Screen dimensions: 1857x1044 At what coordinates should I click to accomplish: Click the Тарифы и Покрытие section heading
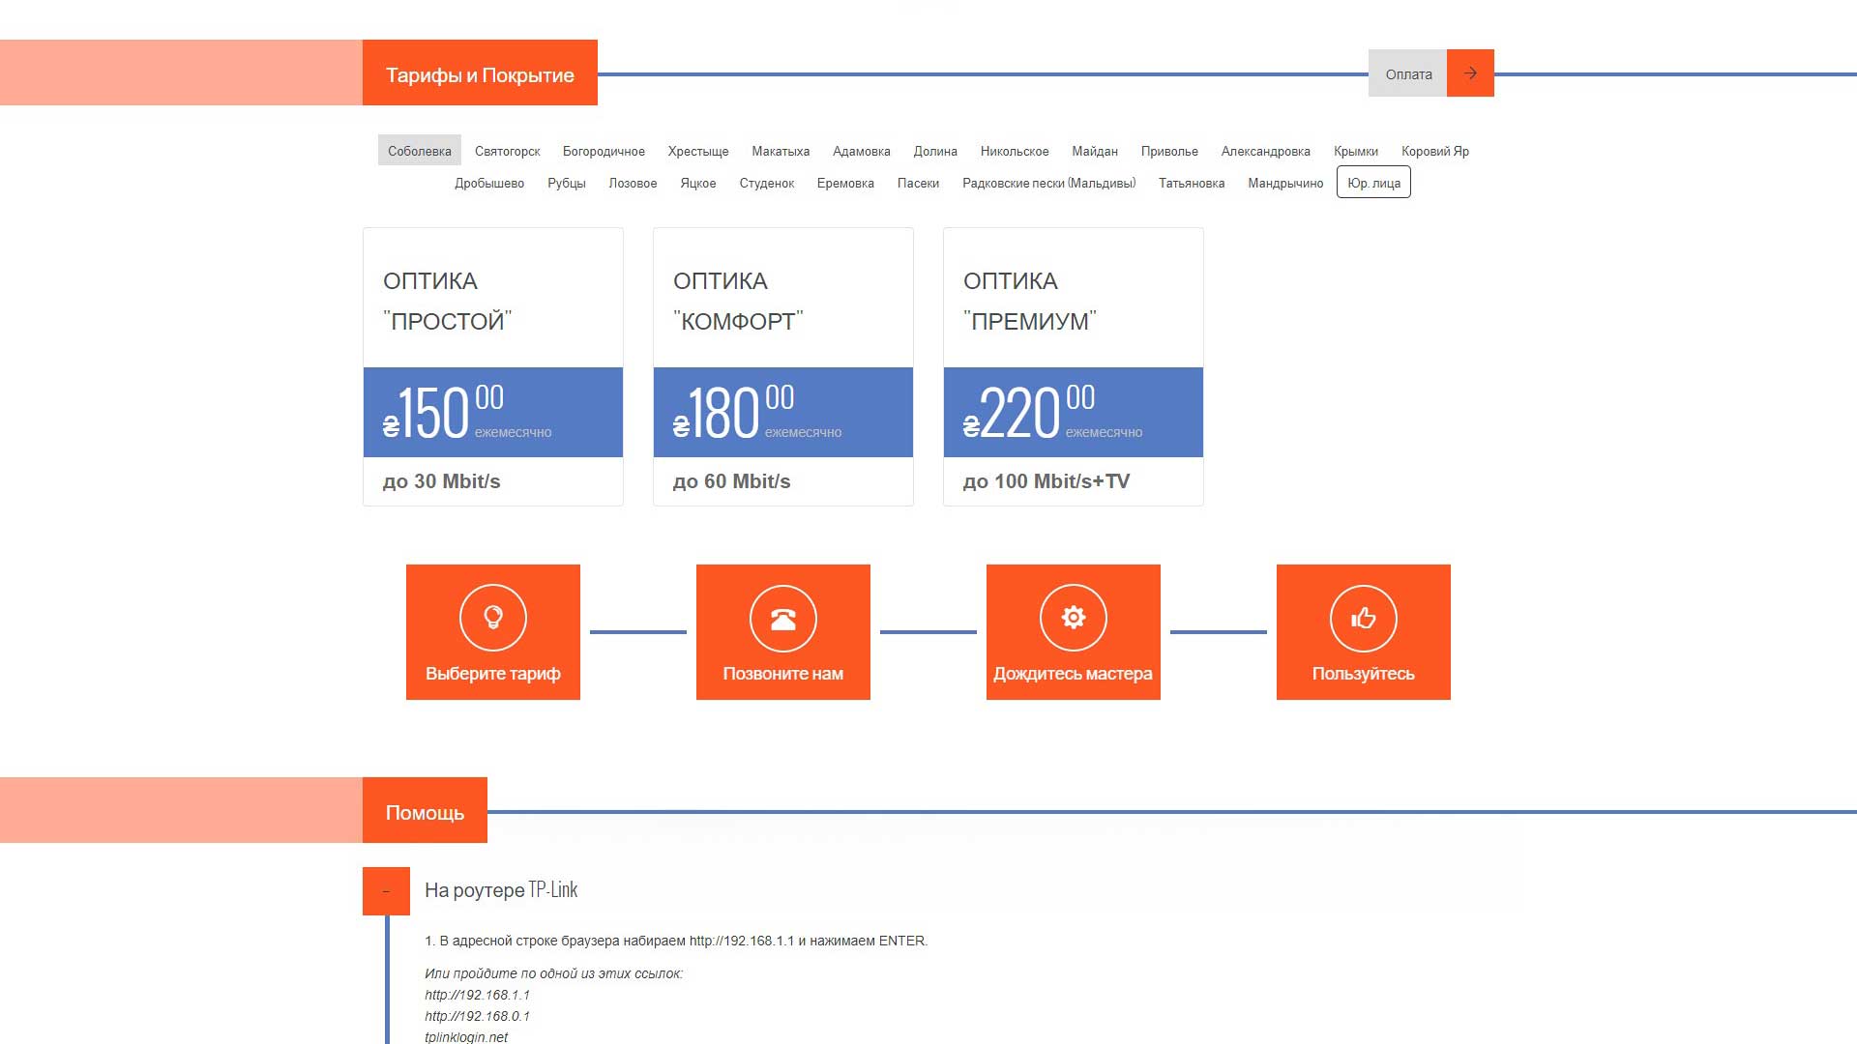480,74
